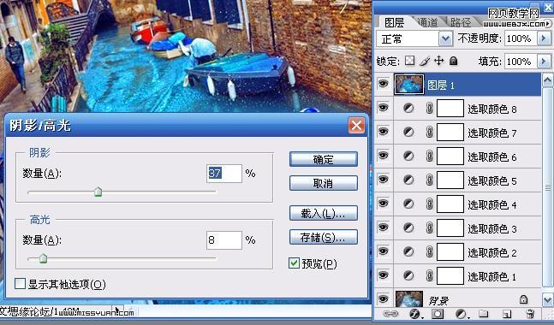Lock all with padlock icon
Screen dimensions: 554x325
tap(453, 61)
